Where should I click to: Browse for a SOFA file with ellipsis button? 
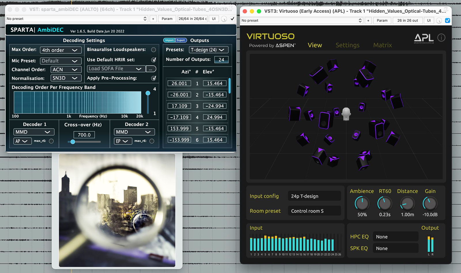[151, 69]
